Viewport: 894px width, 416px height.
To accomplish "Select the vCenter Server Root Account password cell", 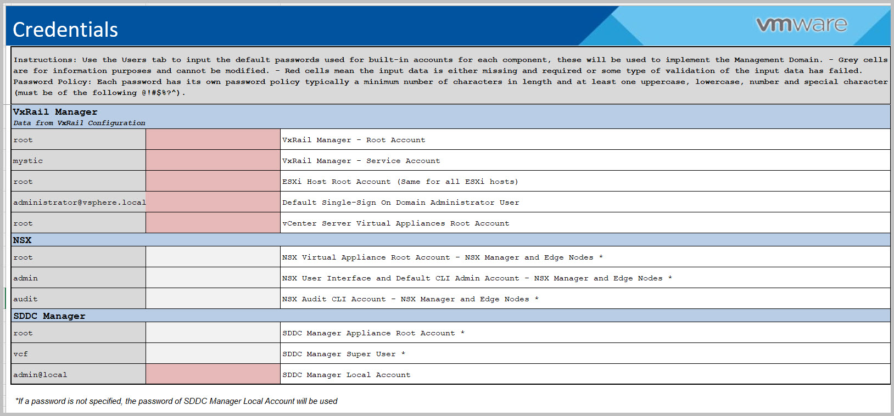I will [x=213, y=223].
